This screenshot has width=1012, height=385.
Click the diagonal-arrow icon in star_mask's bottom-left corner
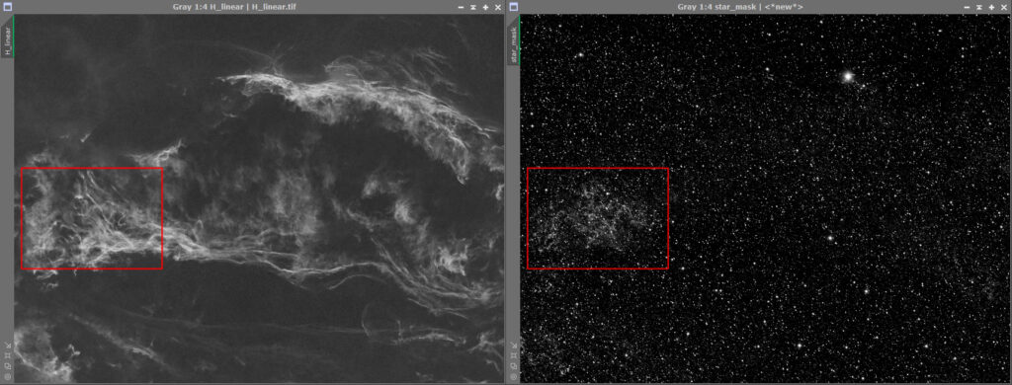click(x=514, y=346)
